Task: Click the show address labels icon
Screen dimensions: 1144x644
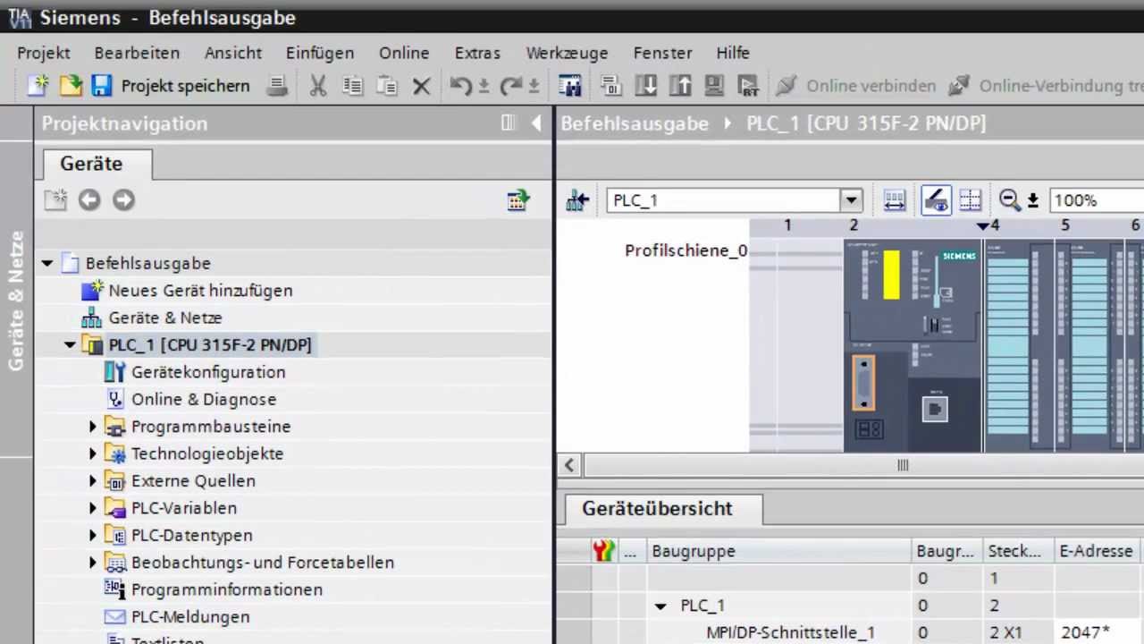Action: (895, 200)
